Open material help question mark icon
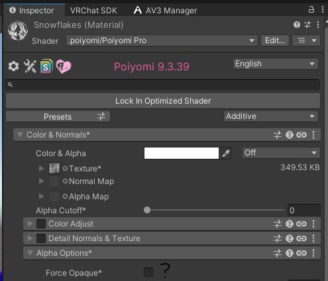 (297, 25)
